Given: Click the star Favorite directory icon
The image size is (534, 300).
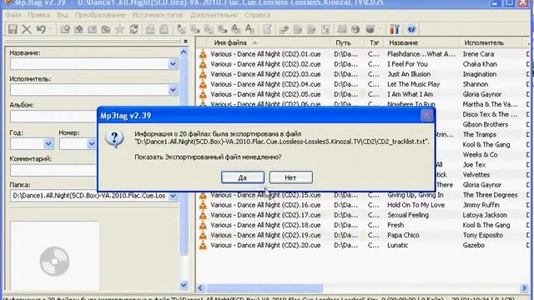Looking at the screenshot, I should point(119,29).
